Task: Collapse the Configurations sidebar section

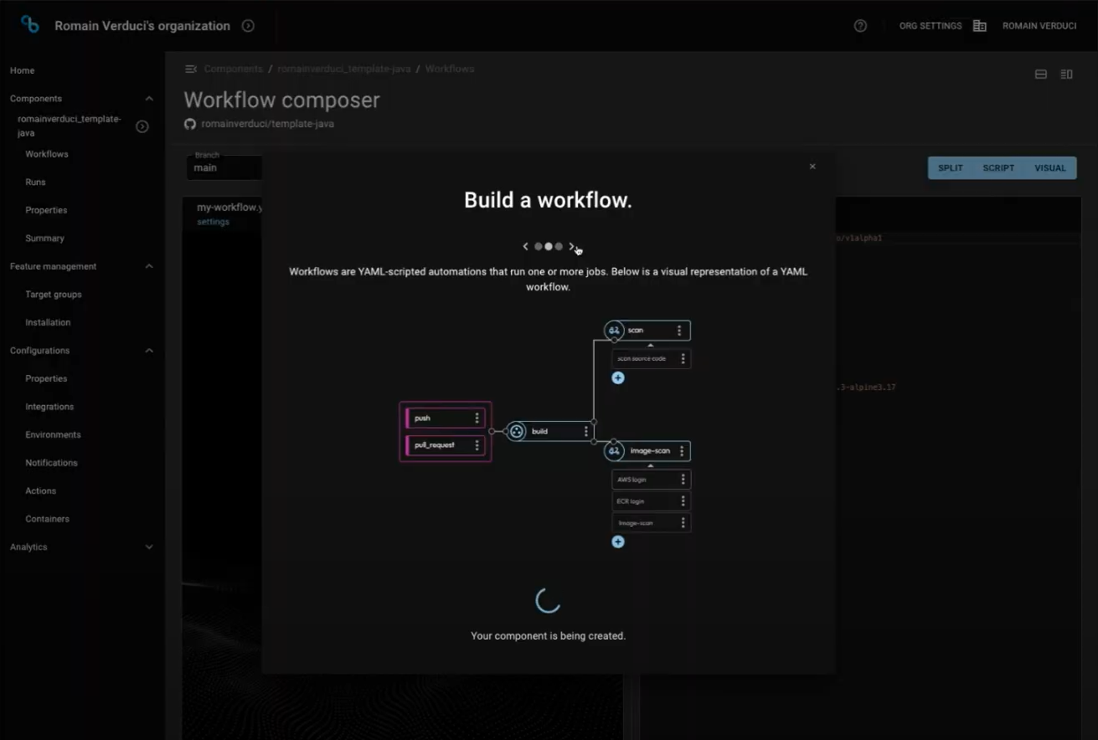Action: point(149,351)
